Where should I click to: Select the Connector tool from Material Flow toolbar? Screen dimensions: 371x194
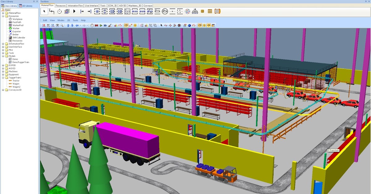51,11
